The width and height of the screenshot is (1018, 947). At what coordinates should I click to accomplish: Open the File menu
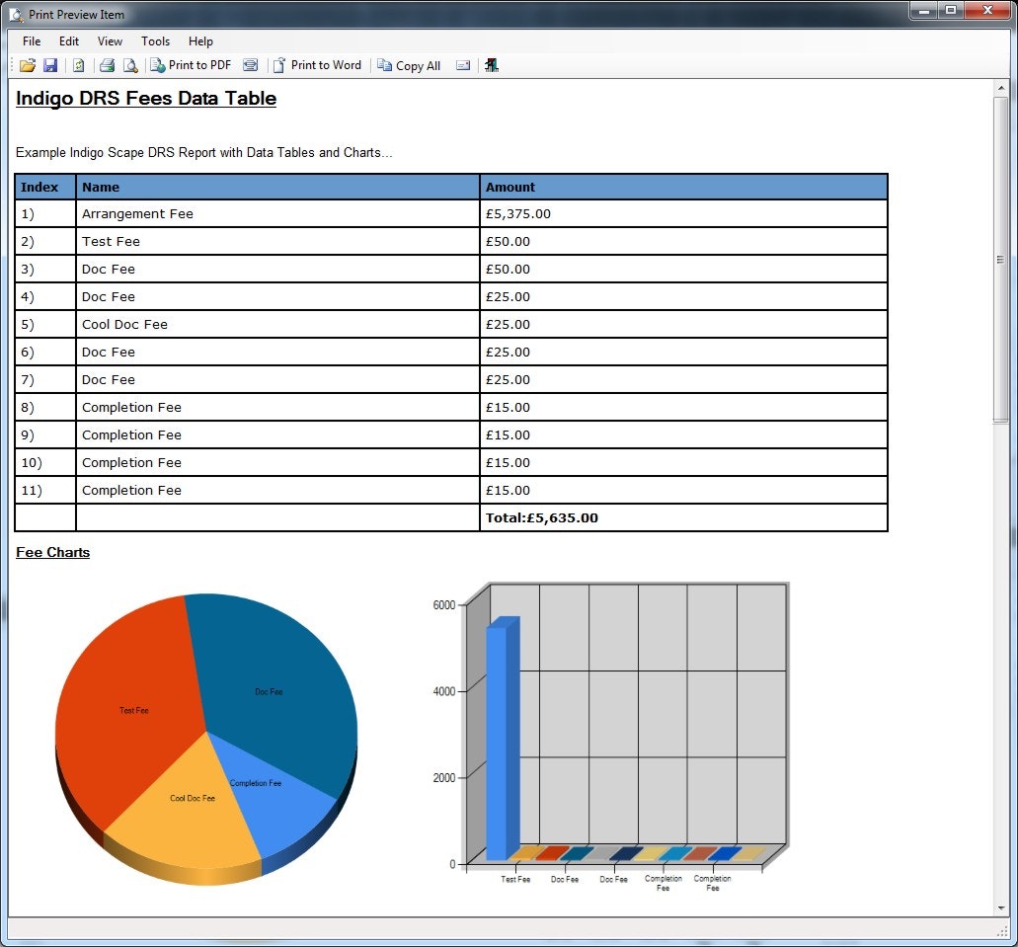point(31,41)
